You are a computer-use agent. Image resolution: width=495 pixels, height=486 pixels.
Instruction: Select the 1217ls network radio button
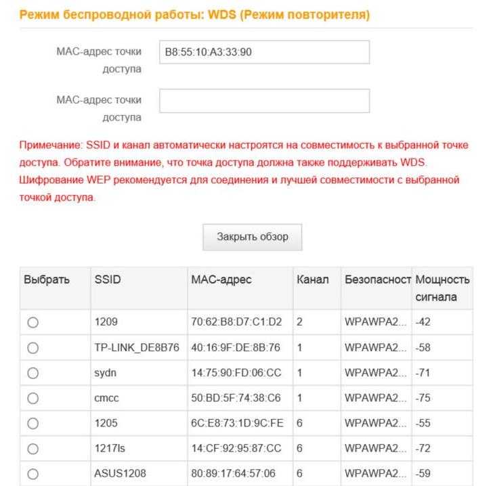33,449
